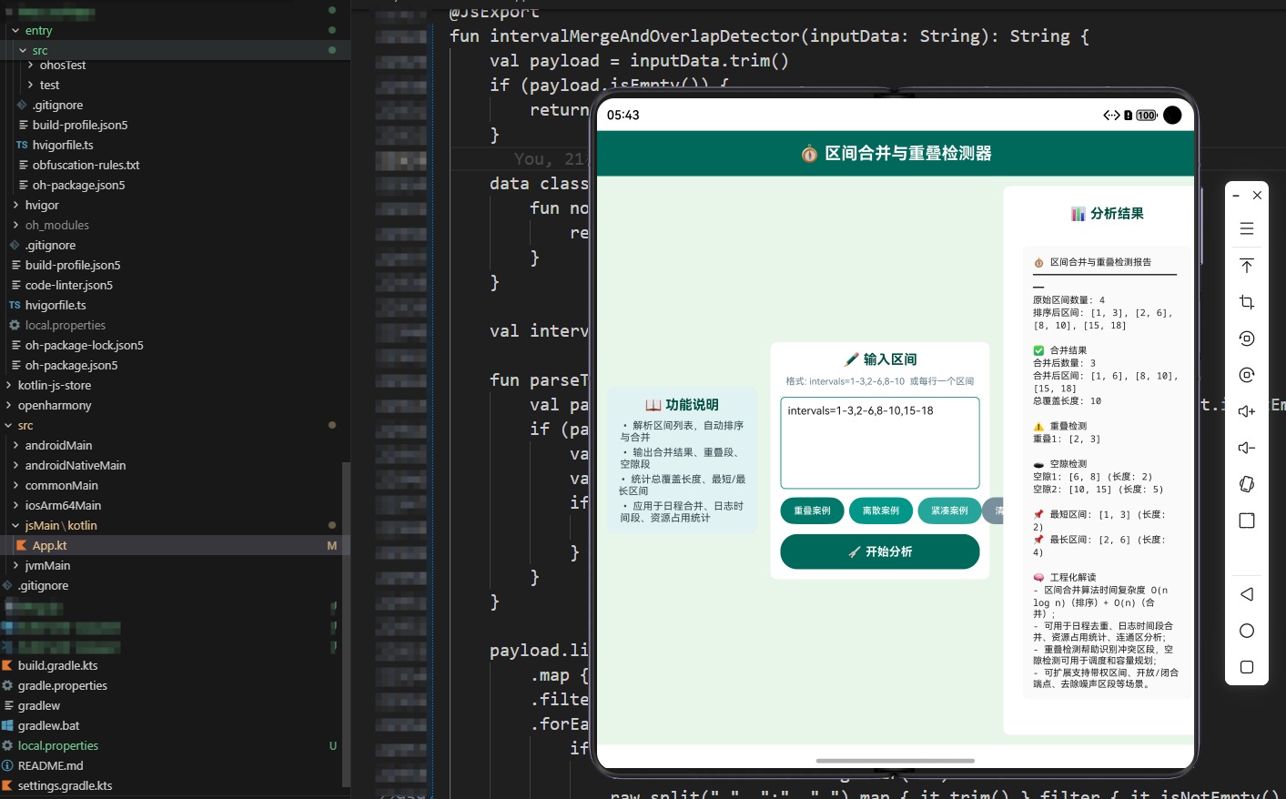Expand the commonMain folder
Viewport: 1286px width, 799px height.
[15, 485]
